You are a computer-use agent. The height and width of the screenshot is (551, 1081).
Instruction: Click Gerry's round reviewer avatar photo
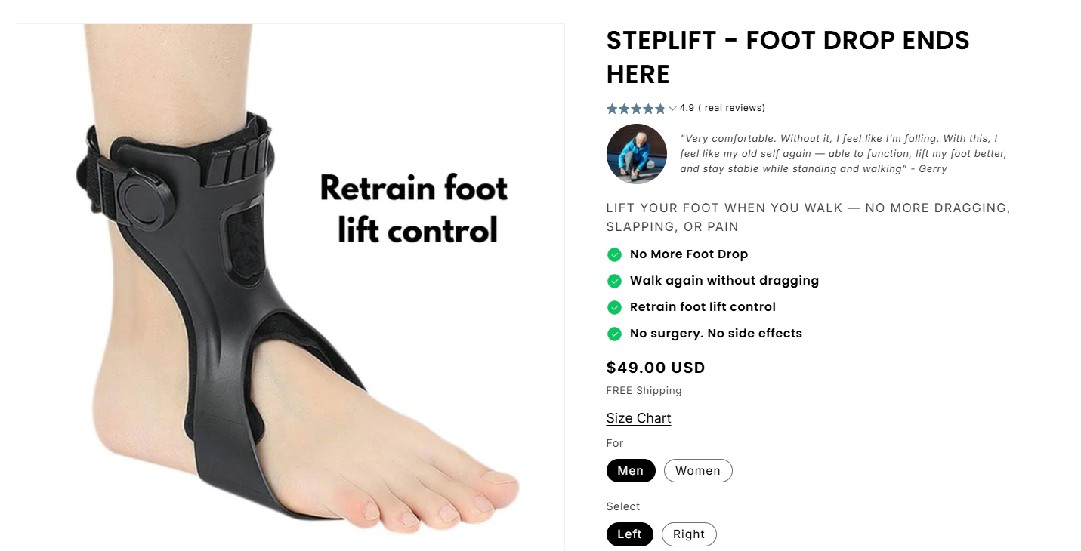(637, 154)
